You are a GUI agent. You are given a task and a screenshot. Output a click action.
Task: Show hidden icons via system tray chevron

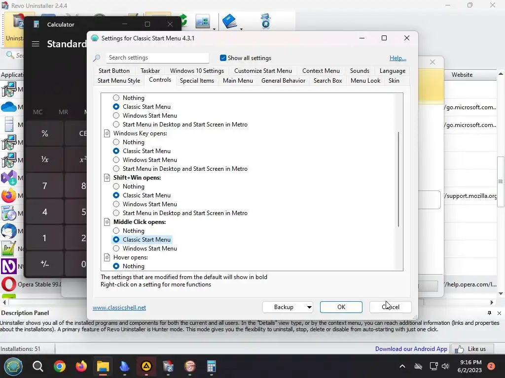point(402,366)
